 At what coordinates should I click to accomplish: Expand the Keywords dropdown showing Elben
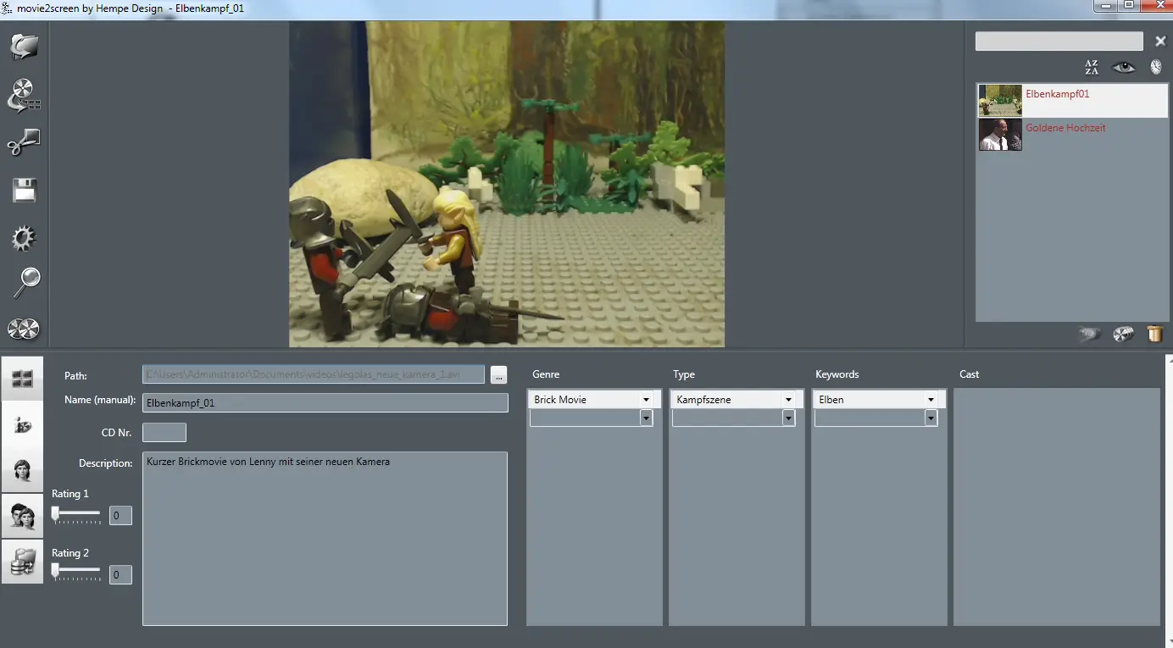(x=931, y=400)
